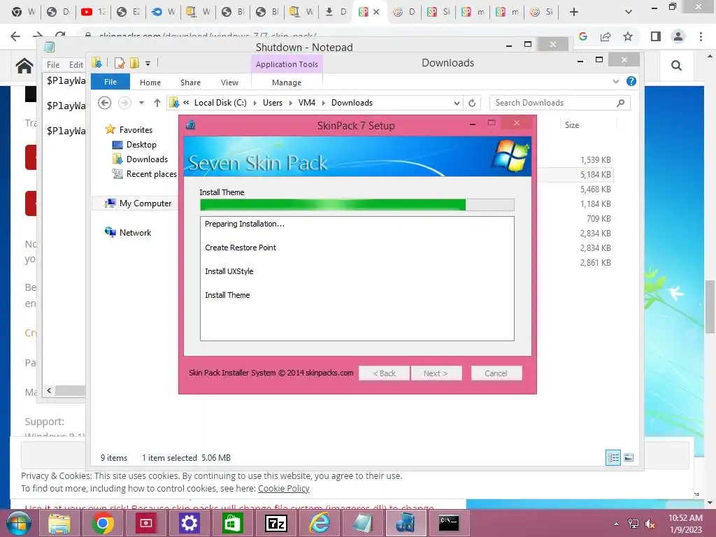Image resolution: width=716 pixels, height=537 pixels.
Task: Open recent locations dropdown arrow
Action: (x=141, y=103)
